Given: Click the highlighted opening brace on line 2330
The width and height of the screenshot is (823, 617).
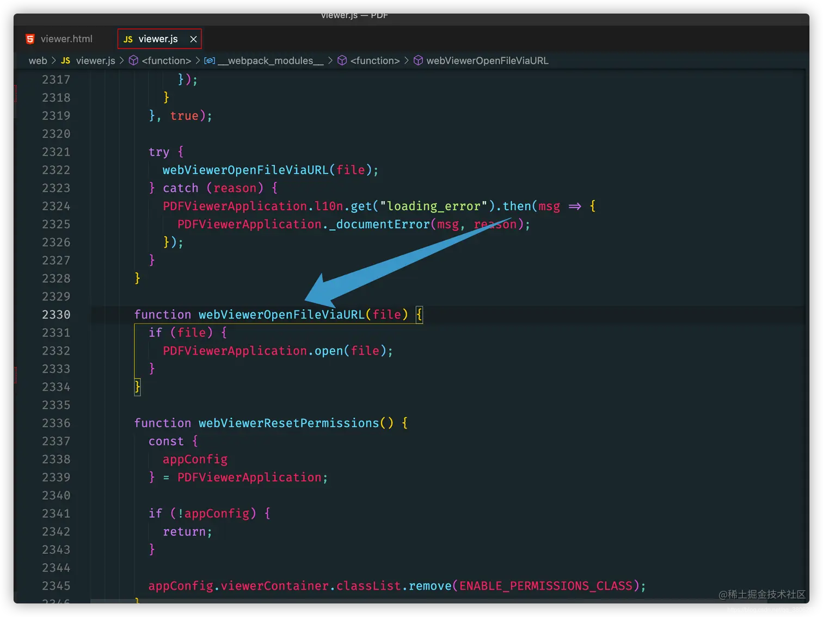Looking at the screenshot, I should [x=419, y=315].
